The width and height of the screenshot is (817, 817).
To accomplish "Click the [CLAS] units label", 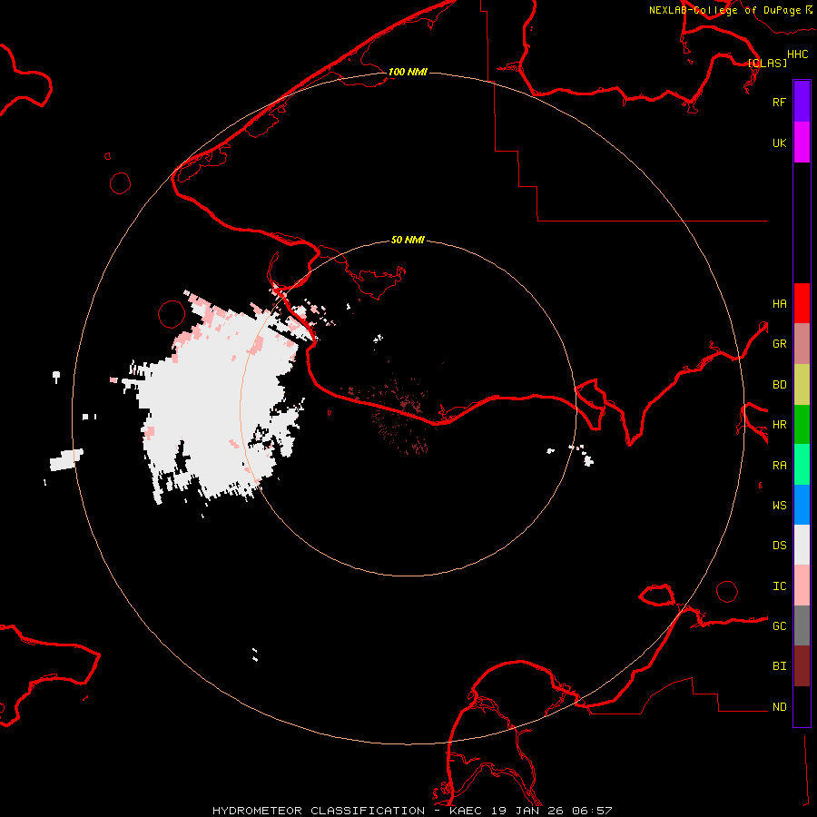I will pos(767,63).
